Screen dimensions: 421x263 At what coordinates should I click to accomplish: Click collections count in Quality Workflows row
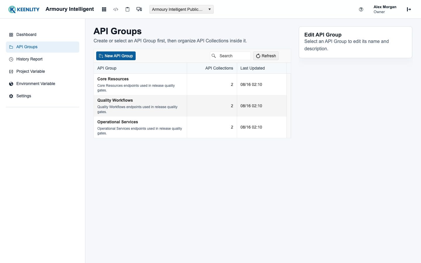click(232, 106)
